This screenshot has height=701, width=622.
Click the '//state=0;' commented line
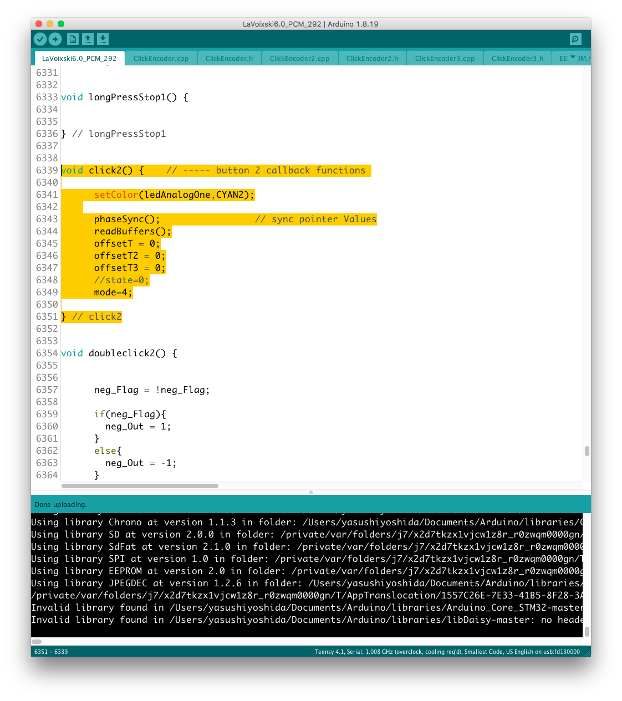coord(121,280)
